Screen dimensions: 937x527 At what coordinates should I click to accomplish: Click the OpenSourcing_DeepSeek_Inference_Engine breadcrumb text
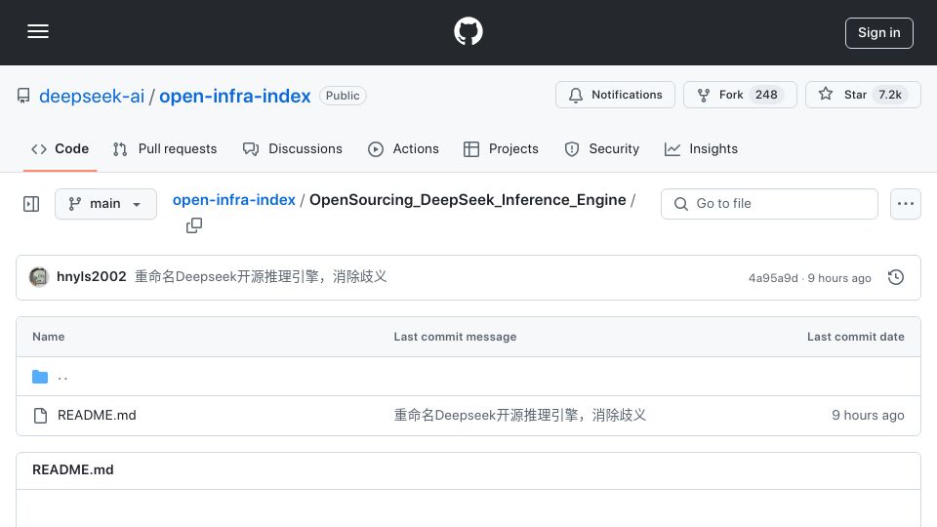click(x=468, y=199)
